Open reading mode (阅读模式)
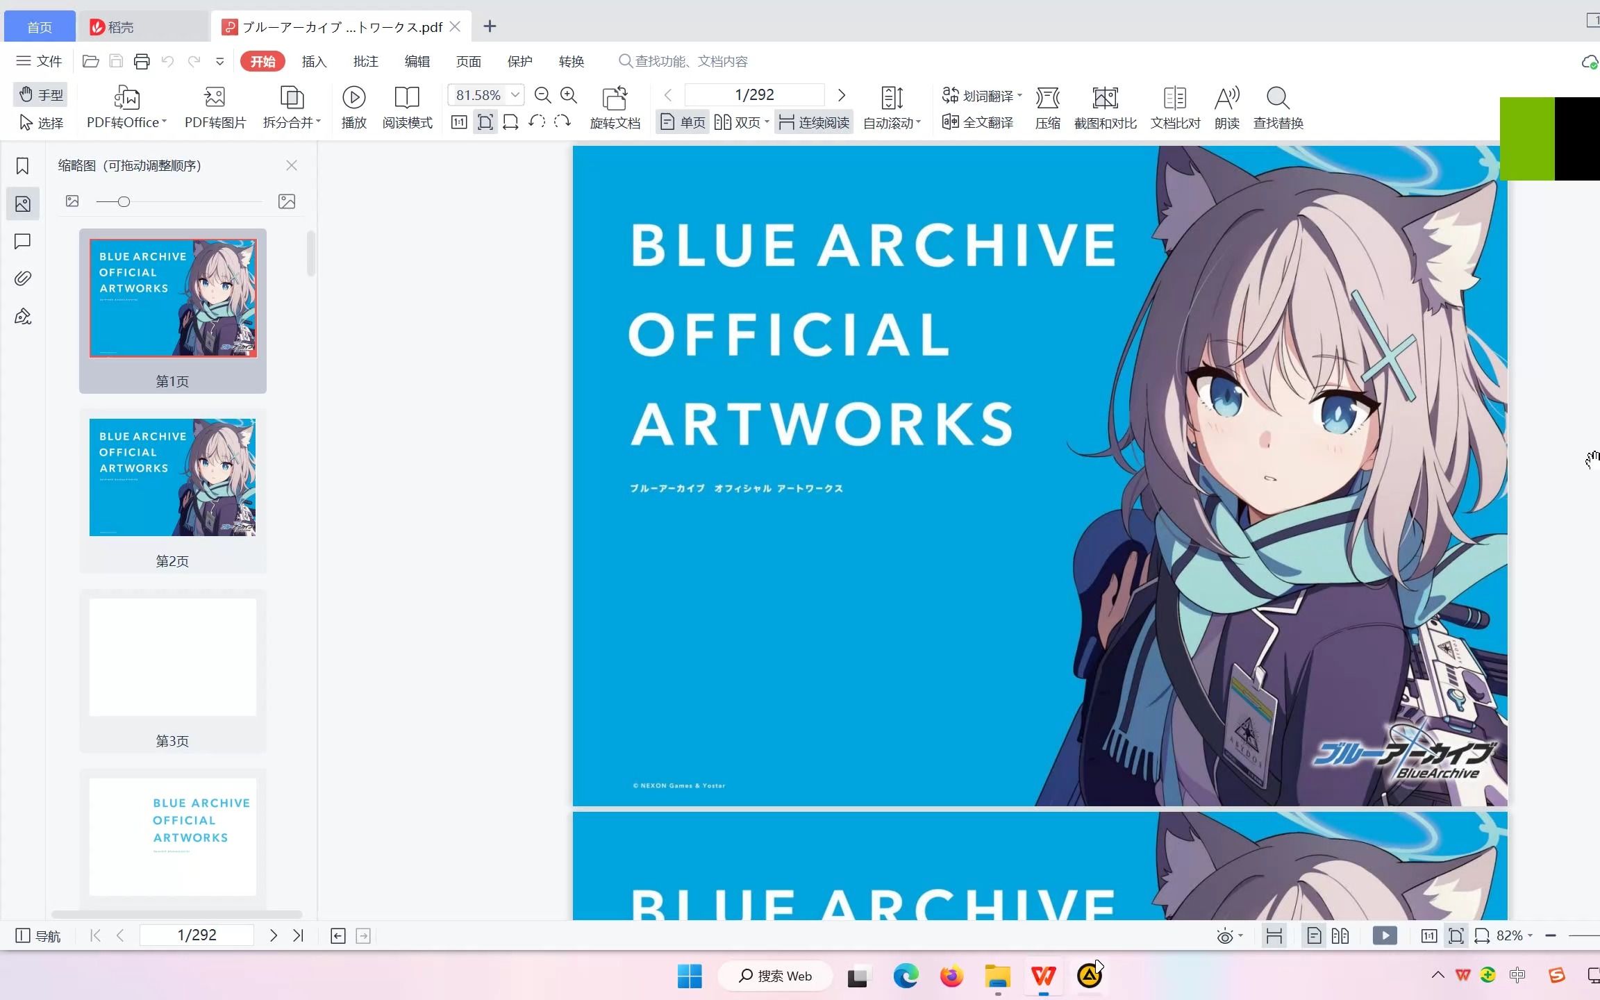Screen dimensions: 1600x1000 (407, 108)
